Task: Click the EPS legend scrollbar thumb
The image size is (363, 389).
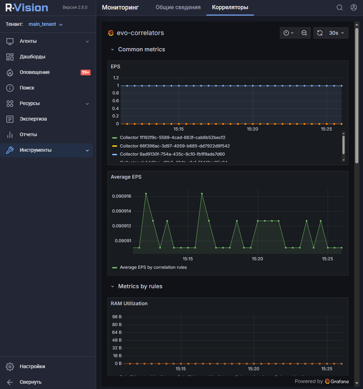Action: [x=344, y=145]
